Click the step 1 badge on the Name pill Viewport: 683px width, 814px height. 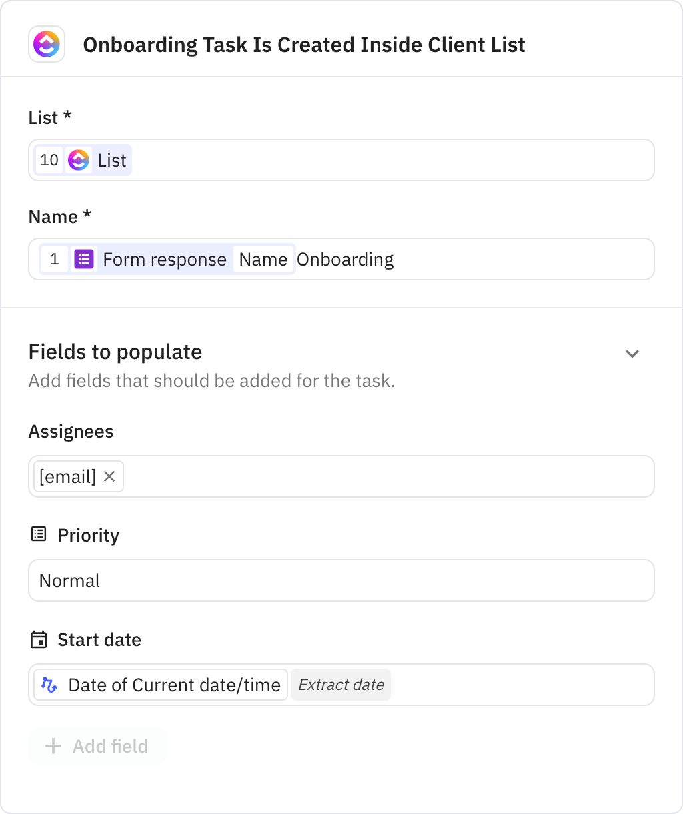pyautogui.click(x=55, y=259)
